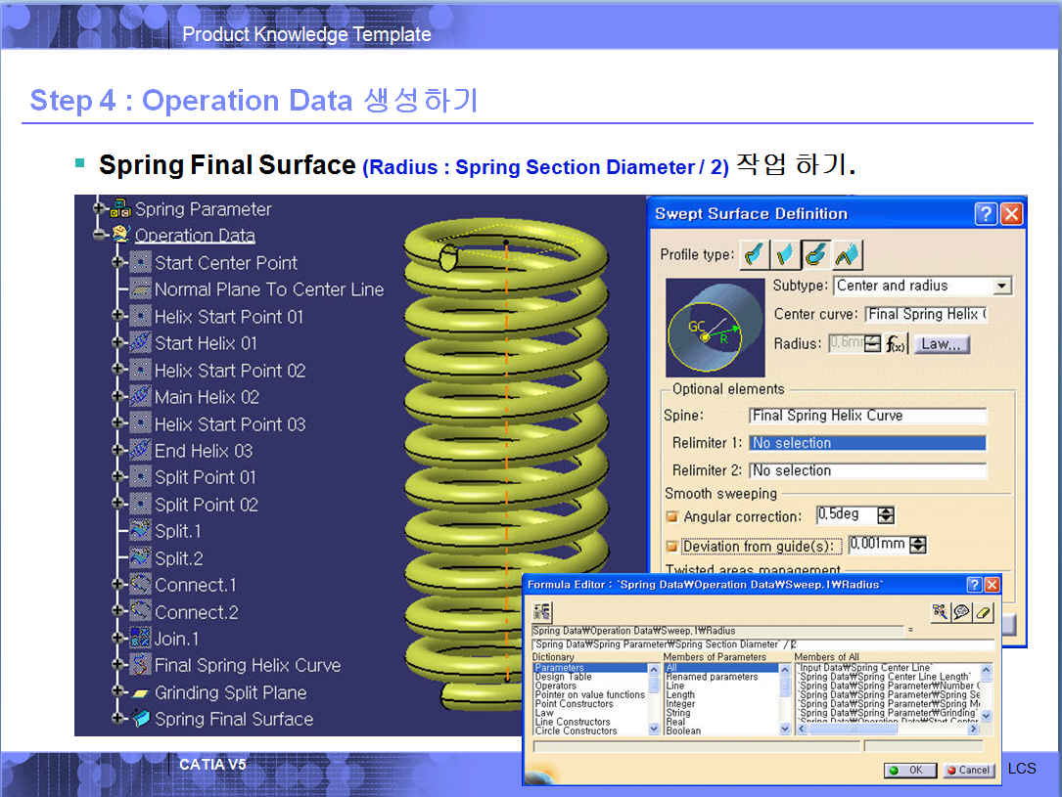Click the f(x) formula icon beside Radius
The width and height of the screenshot is (1062, 797).
(x=897, y=344)
